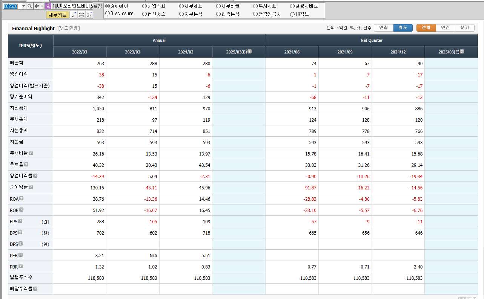
Task: Click the 발행주식수 row label
Action: [x=21, y=278]
